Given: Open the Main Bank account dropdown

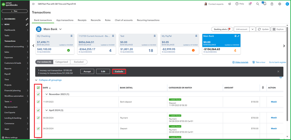Looking at the screenshot, I should 60,29.
